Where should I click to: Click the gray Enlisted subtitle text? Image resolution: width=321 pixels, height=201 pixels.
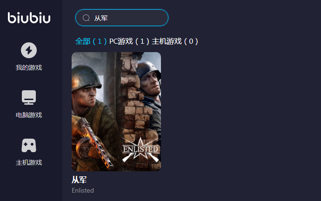point(83,191)
